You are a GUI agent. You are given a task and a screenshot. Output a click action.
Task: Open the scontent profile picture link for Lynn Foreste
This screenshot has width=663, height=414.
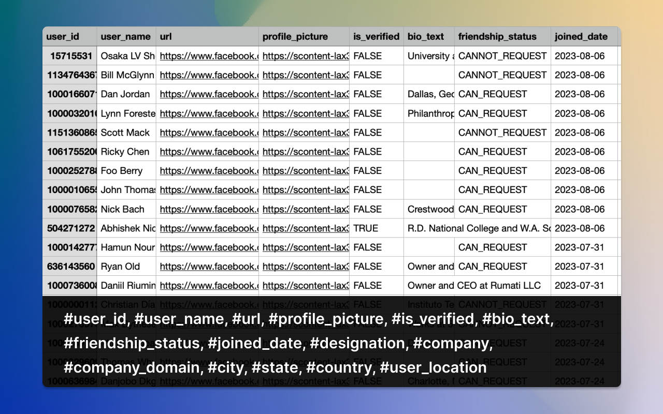click(306, 113)
